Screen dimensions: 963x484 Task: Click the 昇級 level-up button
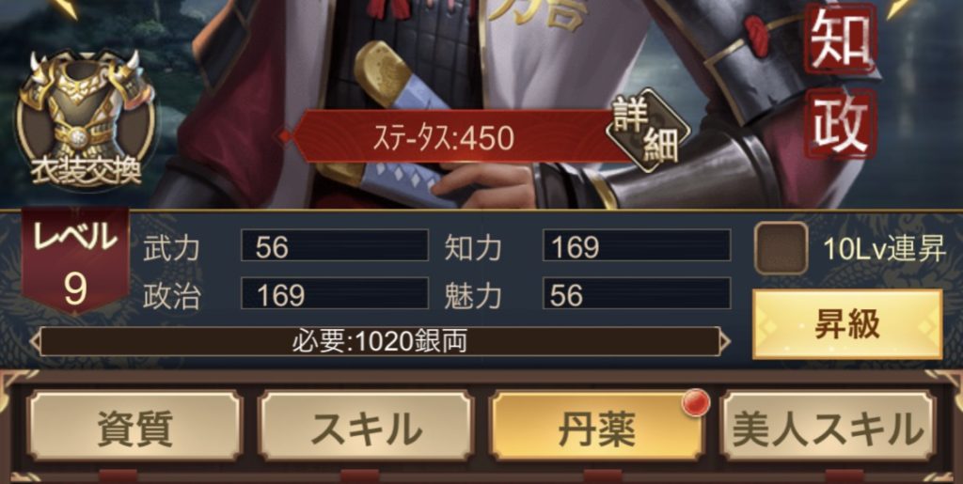(x=847, y=324)
